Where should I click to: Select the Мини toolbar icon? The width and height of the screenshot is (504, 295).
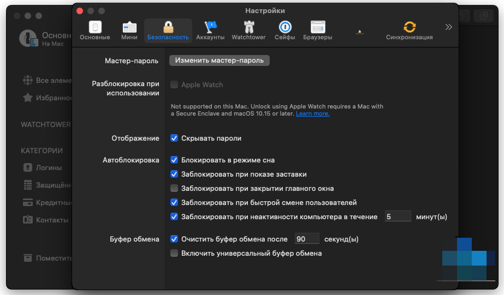pos(129,27)
